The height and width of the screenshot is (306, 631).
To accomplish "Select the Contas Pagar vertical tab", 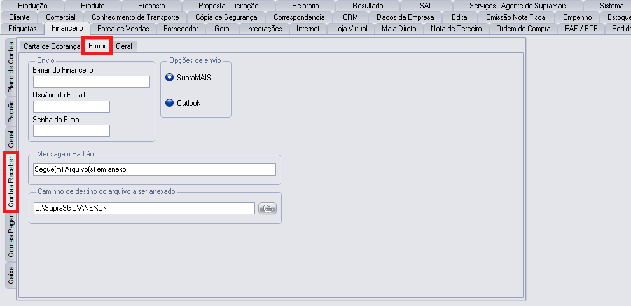I will coord(11,237).
